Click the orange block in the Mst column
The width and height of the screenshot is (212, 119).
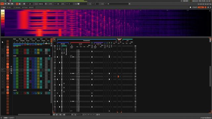pyautogui.click(x=118, y=76)
